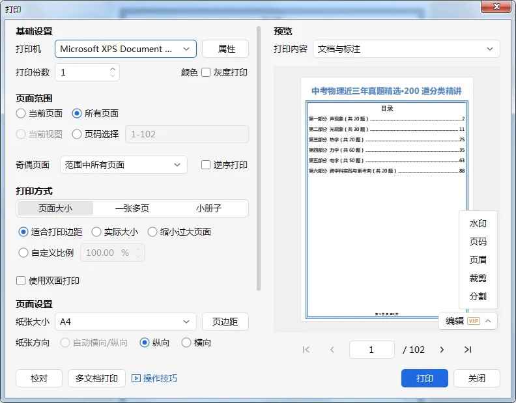Choose 裁剪 from edit menu
The width and height of the screenshot is (516, 403).
click(x=478, y=278)
